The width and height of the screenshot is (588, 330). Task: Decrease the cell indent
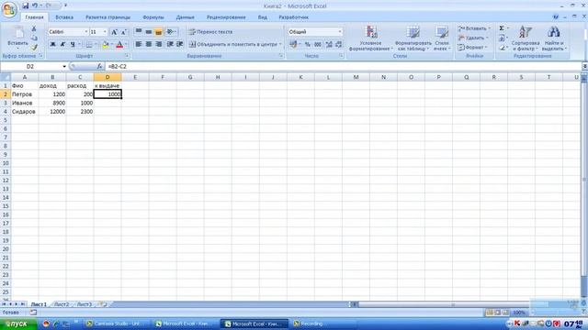coord(170,45)
